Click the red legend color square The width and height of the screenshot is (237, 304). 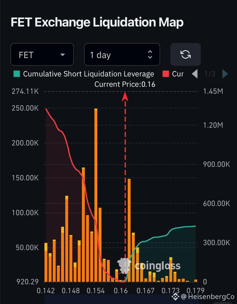166,74
